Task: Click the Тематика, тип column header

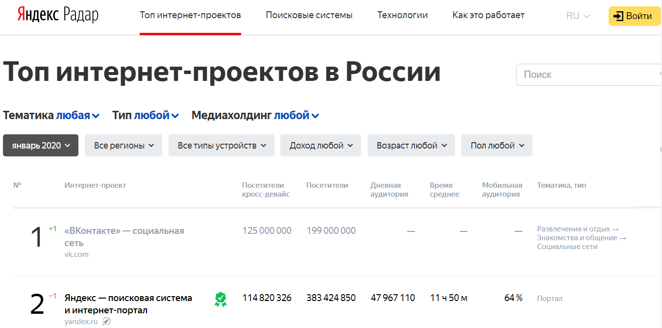Action: tap(562, 185)
